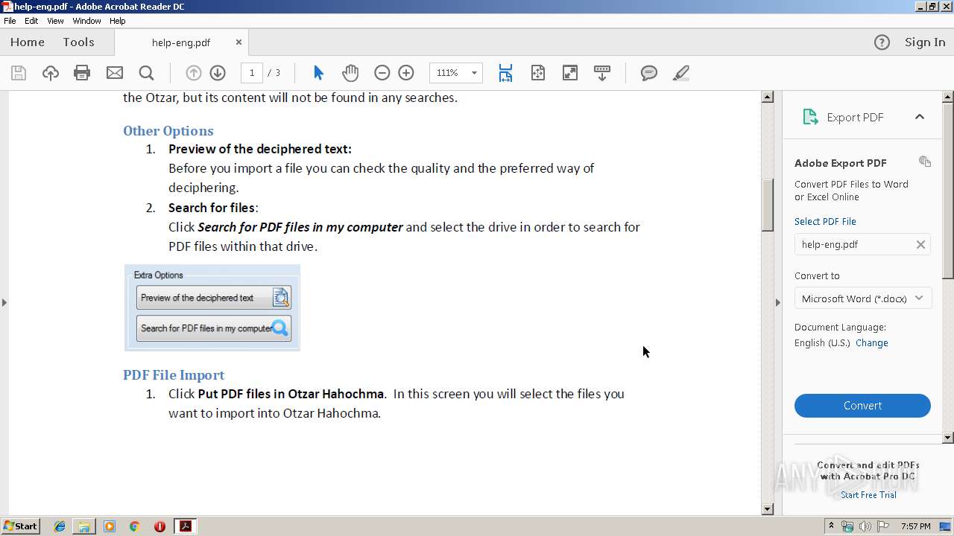Close the help-eng.pdf tab
The height and width of the screenshot is (536, 954).
pyautogui.click(x=238, y=42)
